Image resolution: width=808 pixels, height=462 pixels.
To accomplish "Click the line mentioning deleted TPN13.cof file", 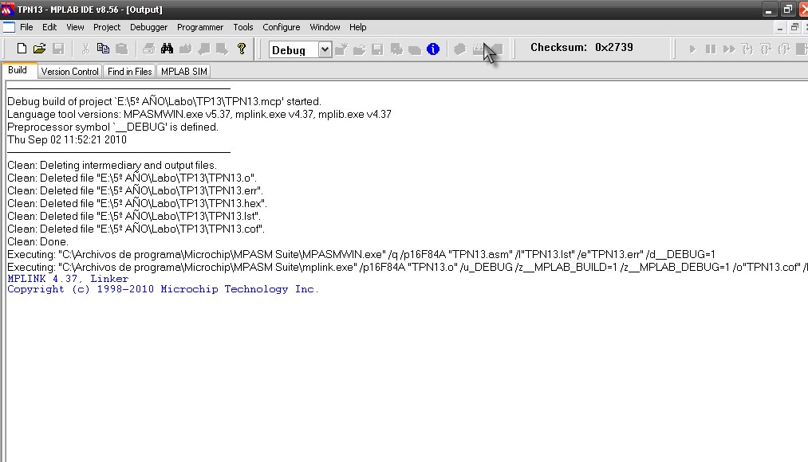I will tap(136, 229).
